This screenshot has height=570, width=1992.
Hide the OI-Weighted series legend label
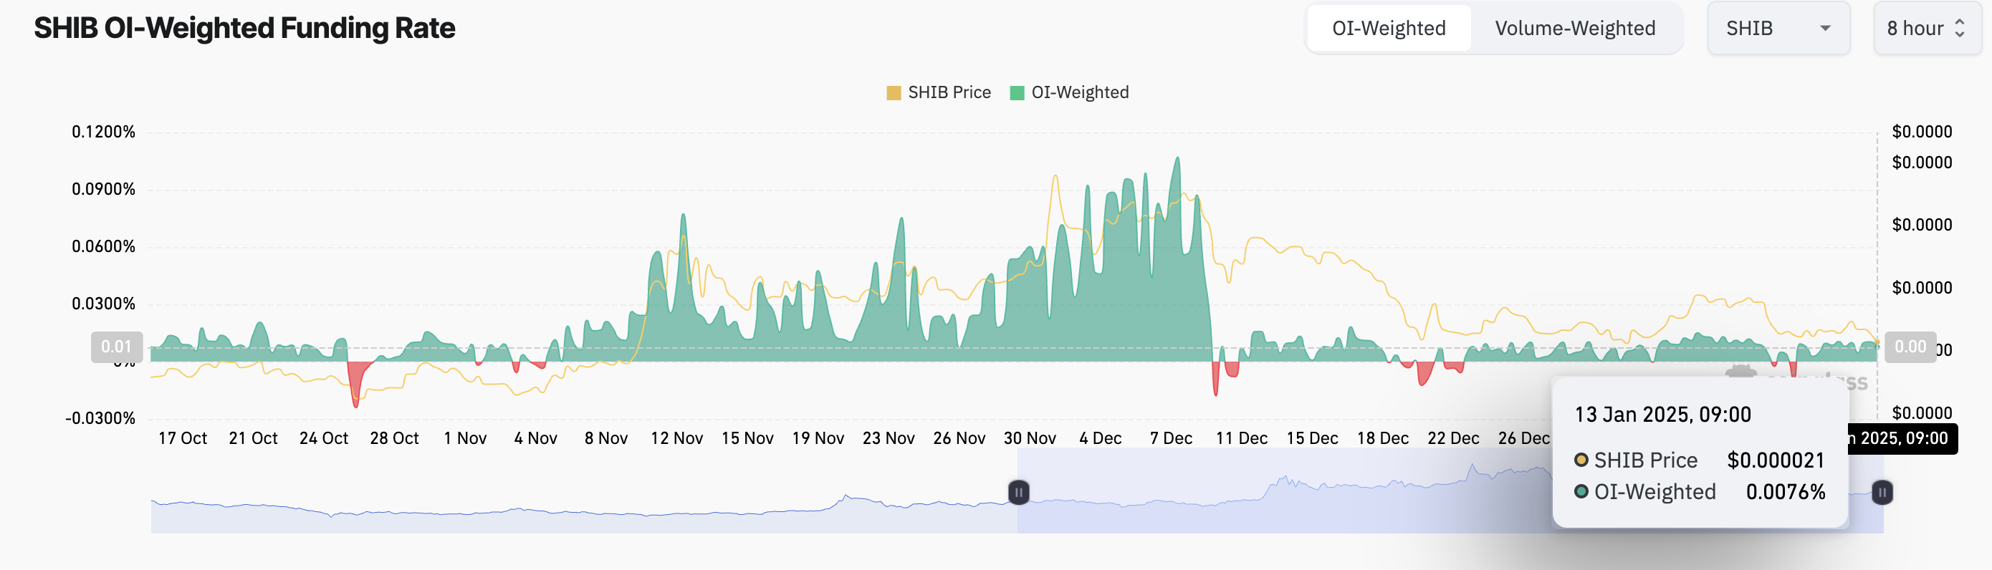click(1080, 92)
